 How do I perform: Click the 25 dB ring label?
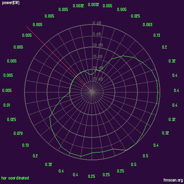click(x=98, y=79)
